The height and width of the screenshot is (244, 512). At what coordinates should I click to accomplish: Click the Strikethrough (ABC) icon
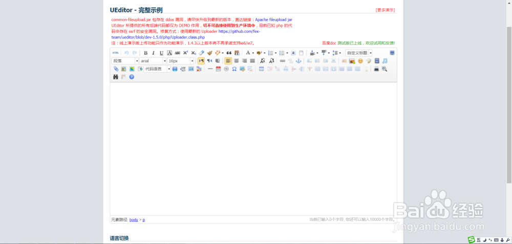click(x=178, y=53)
